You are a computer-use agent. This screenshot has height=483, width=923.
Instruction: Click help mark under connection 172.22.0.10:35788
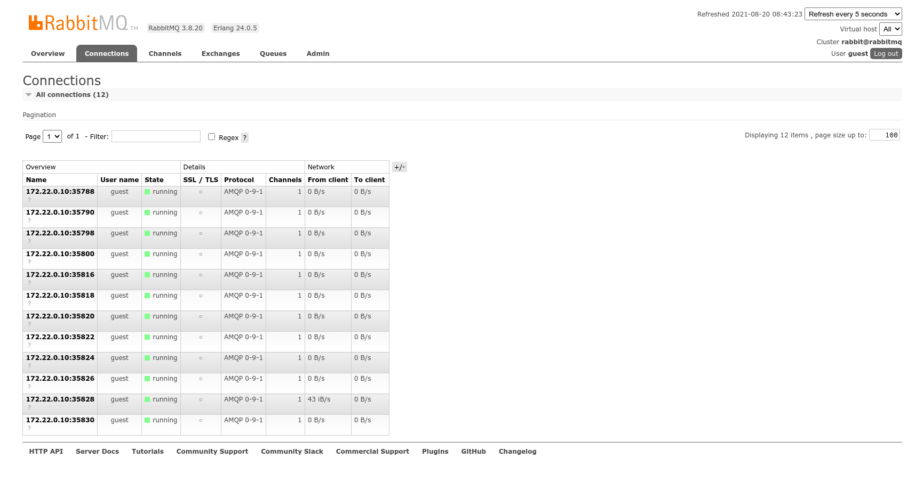point(29,200)
